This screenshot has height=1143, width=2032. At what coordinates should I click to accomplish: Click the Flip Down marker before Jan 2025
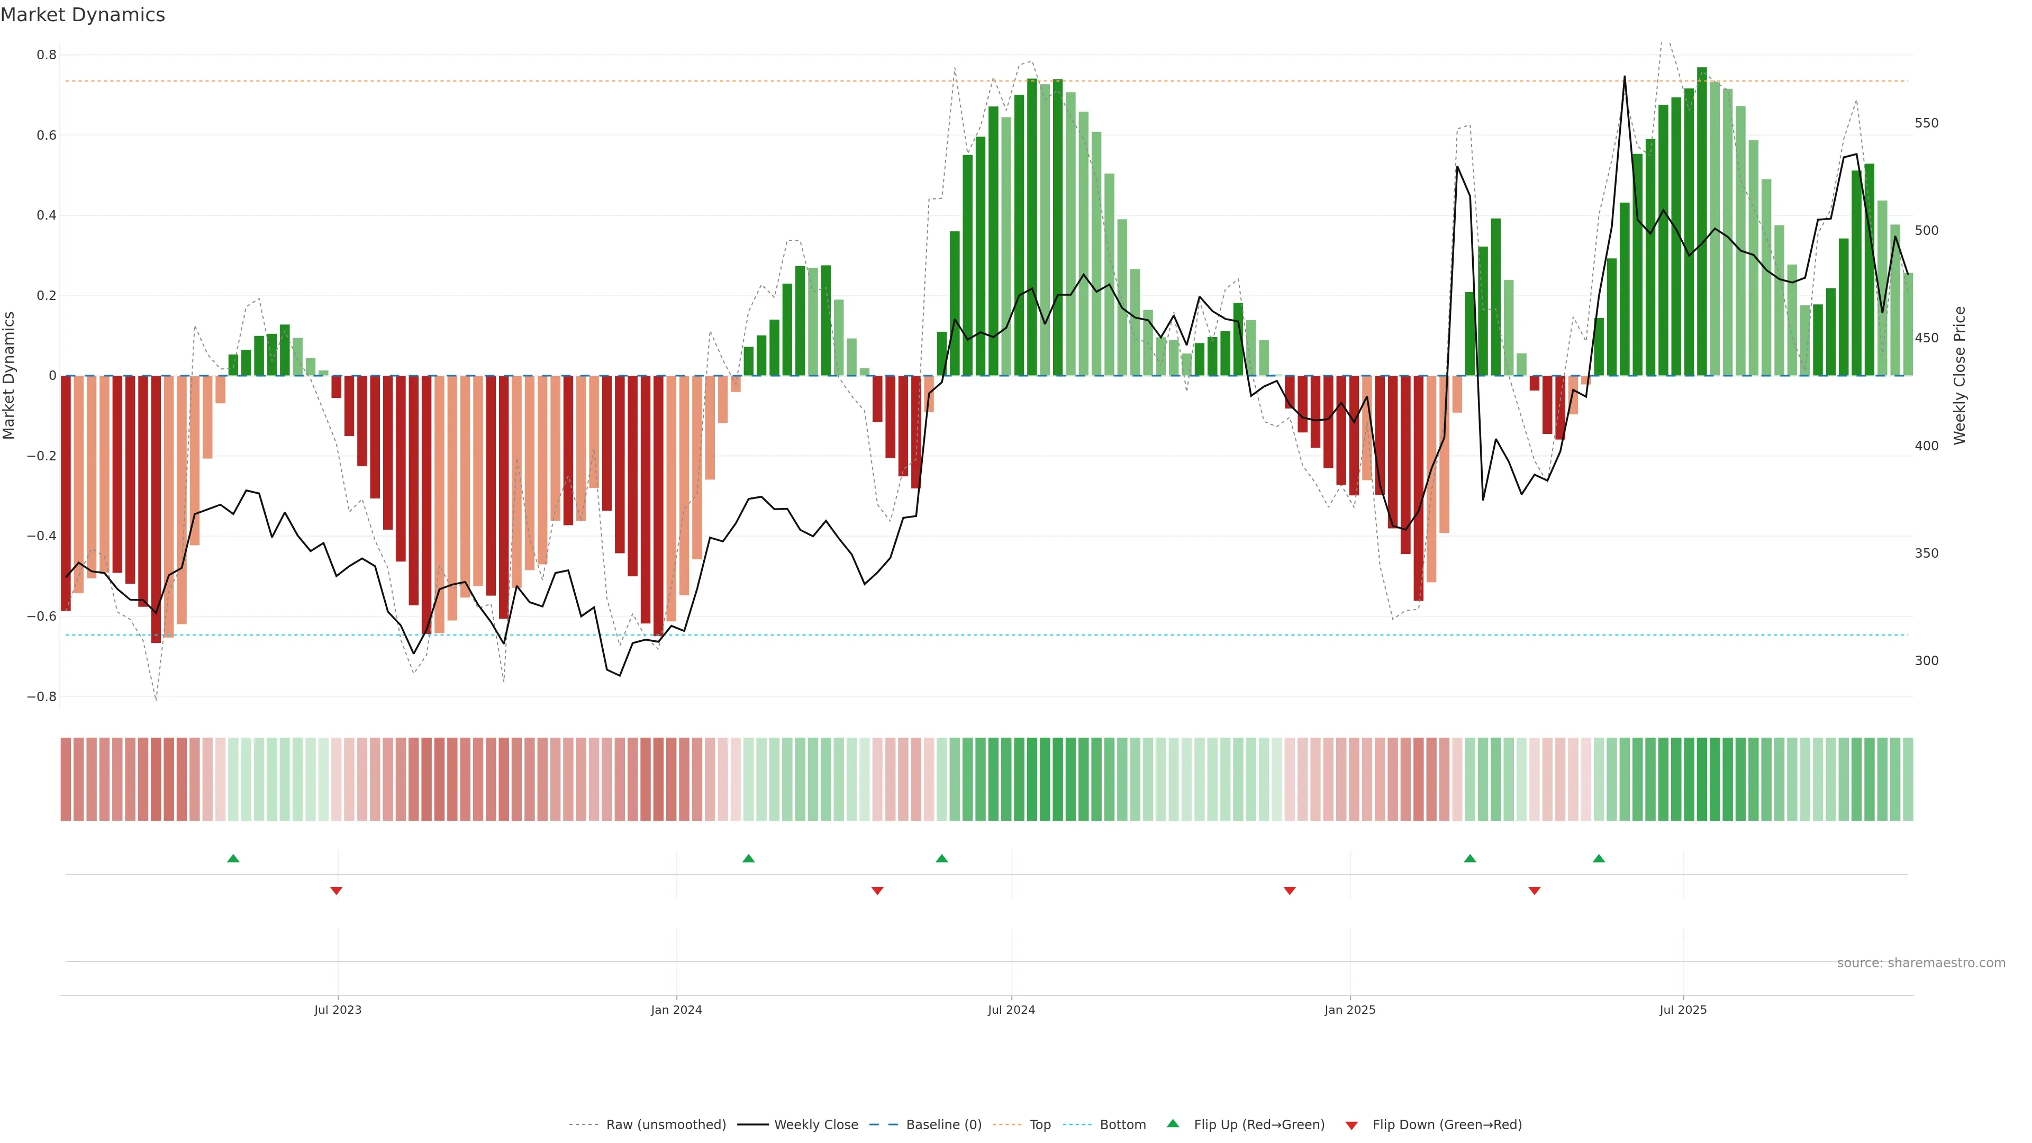pos(1290,891)
